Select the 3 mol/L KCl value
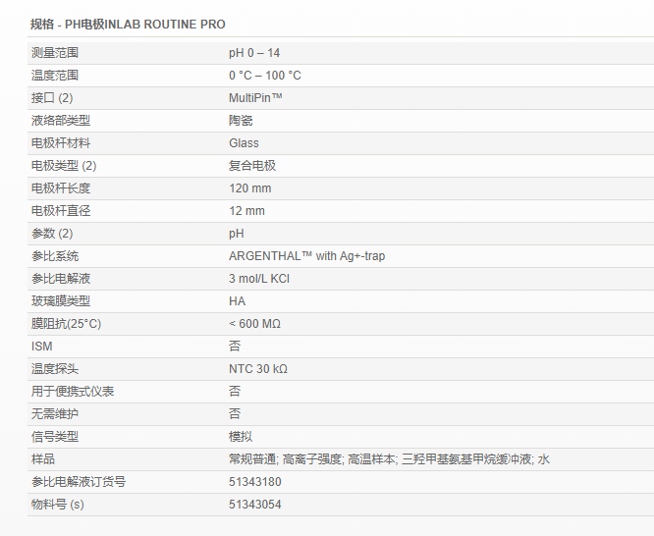The width and height of the screenshot is (654, 536). click(259, 279)
